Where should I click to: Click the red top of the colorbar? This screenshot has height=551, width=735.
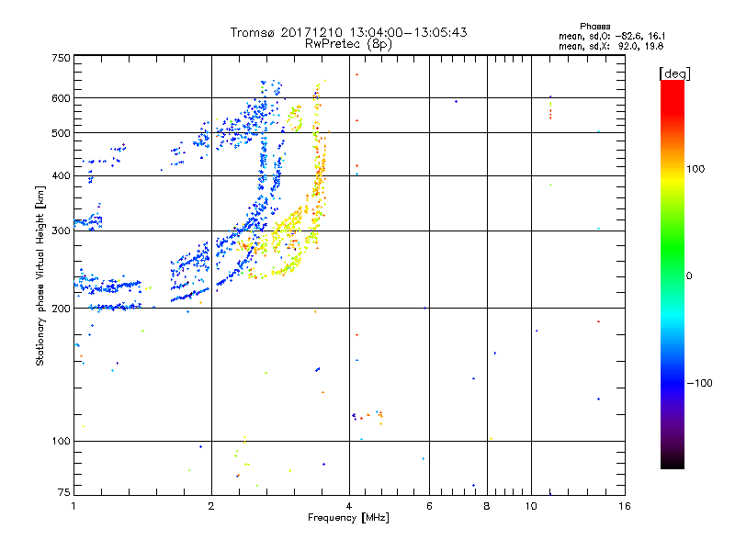coord(672,85)
